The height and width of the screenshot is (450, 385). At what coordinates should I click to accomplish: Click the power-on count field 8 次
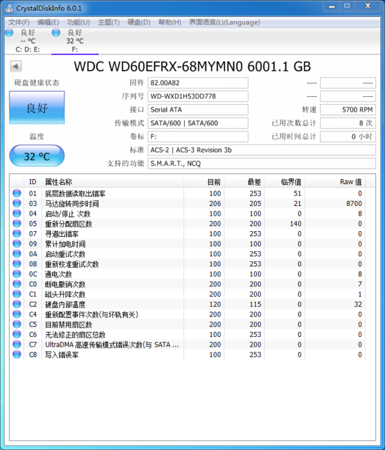coord(348,123)
